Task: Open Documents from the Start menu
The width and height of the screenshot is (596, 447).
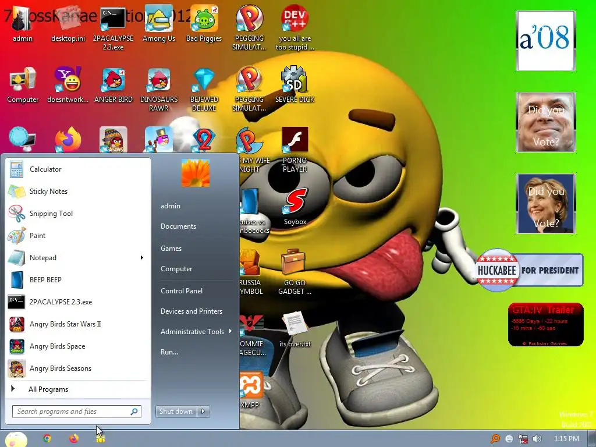Action: pos(178,226)
